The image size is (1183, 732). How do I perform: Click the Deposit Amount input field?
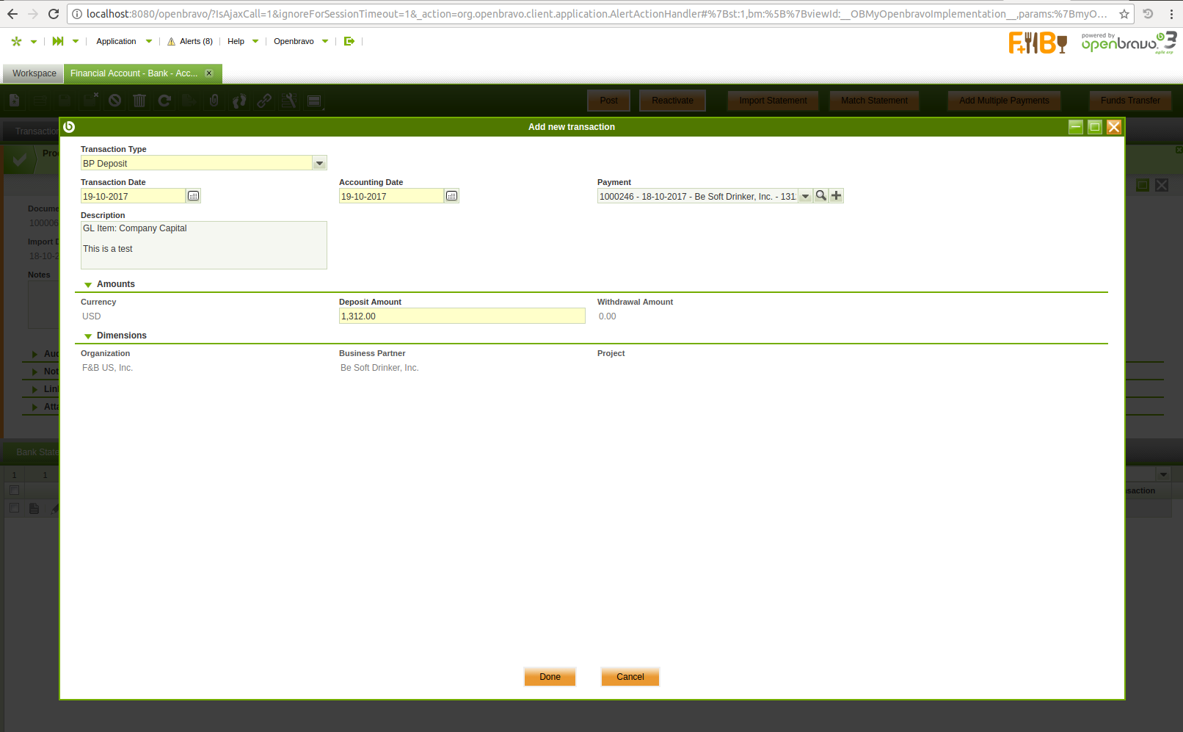click(x=462, y=316)
